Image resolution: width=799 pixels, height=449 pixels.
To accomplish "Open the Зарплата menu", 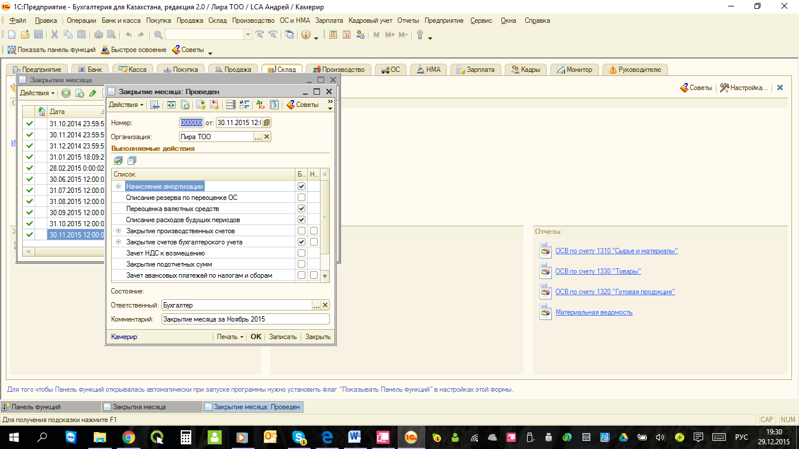I will click(329, 20).
